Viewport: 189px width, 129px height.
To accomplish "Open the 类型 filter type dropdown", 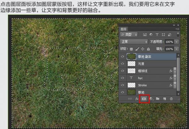I will (129, 34).
